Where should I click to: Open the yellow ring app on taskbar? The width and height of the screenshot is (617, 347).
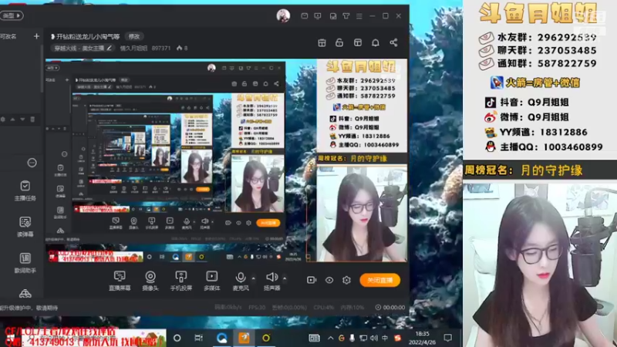266,338
